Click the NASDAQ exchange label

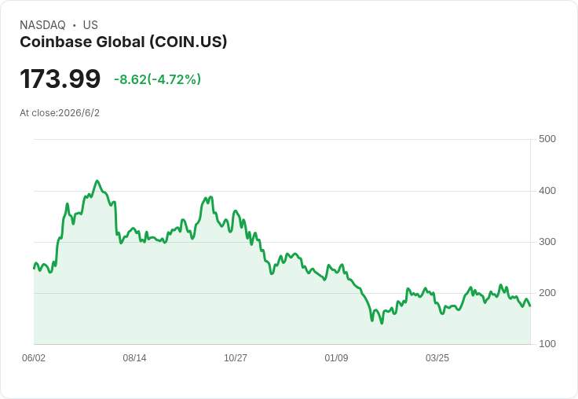pyautogui.click(x=42, y=25)
